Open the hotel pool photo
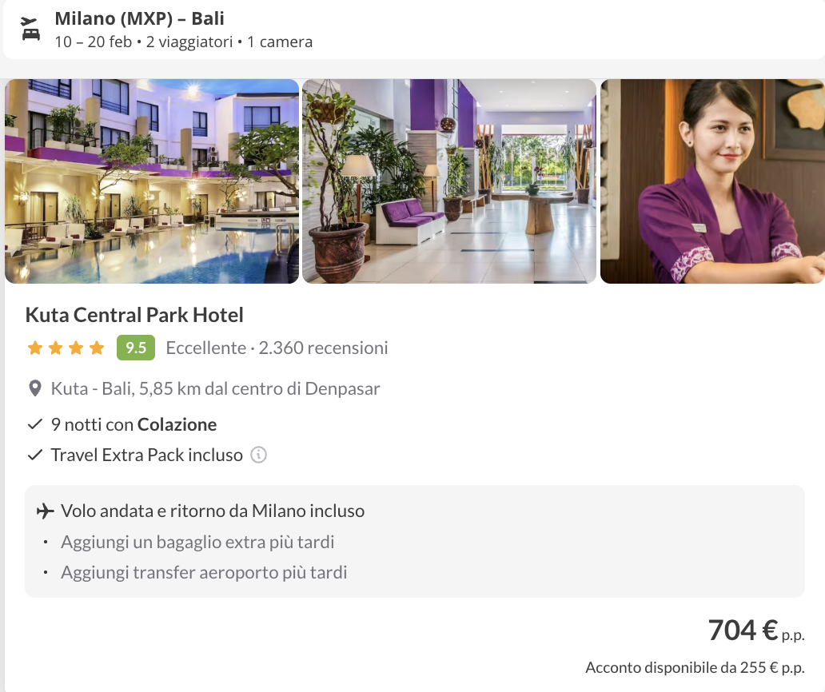This screenshot has height=692, width=825. (152, 181)
